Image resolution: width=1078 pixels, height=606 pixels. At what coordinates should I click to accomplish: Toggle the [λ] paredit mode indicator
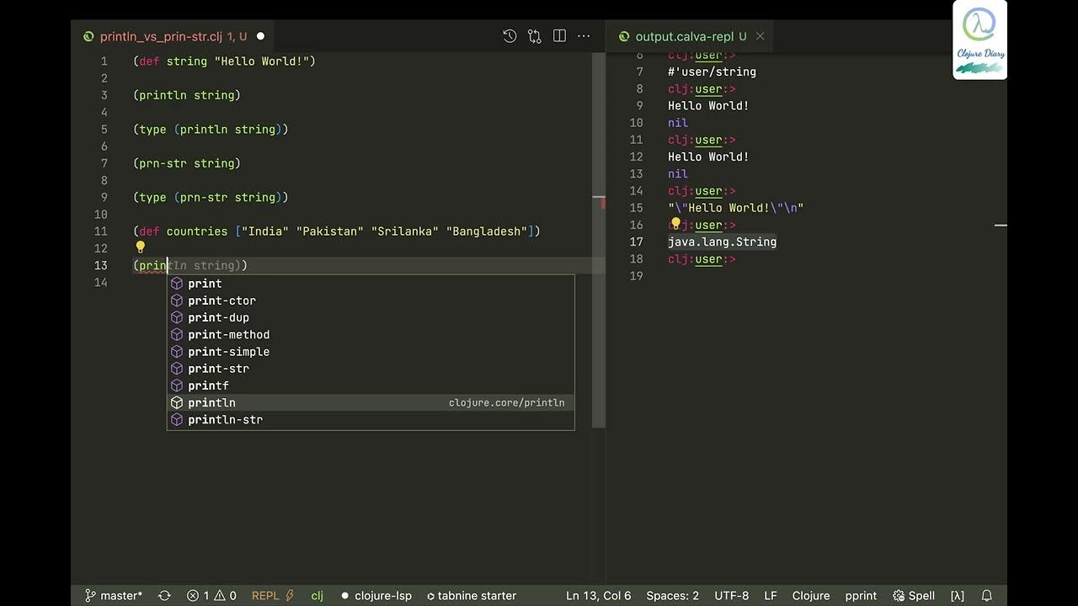pyautogui.click(x=958, y=595)
